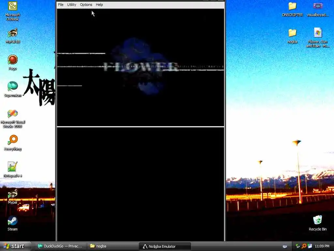The width and height of the screenshot is (334, 251).
Task: Switch to DuckDuckGo taskbar window
Action: pos(60,246)
